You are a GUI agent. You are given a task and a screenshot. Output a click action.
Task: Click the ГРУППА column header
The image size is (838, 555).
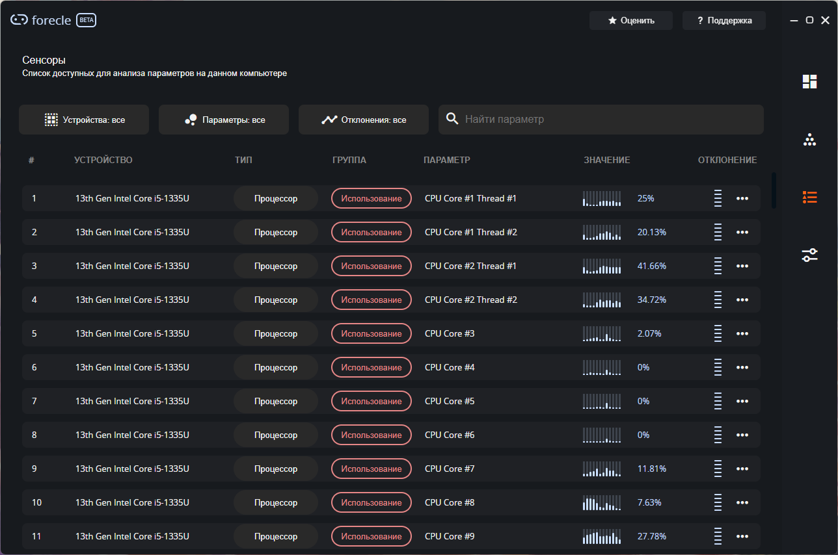pos(349,160)
